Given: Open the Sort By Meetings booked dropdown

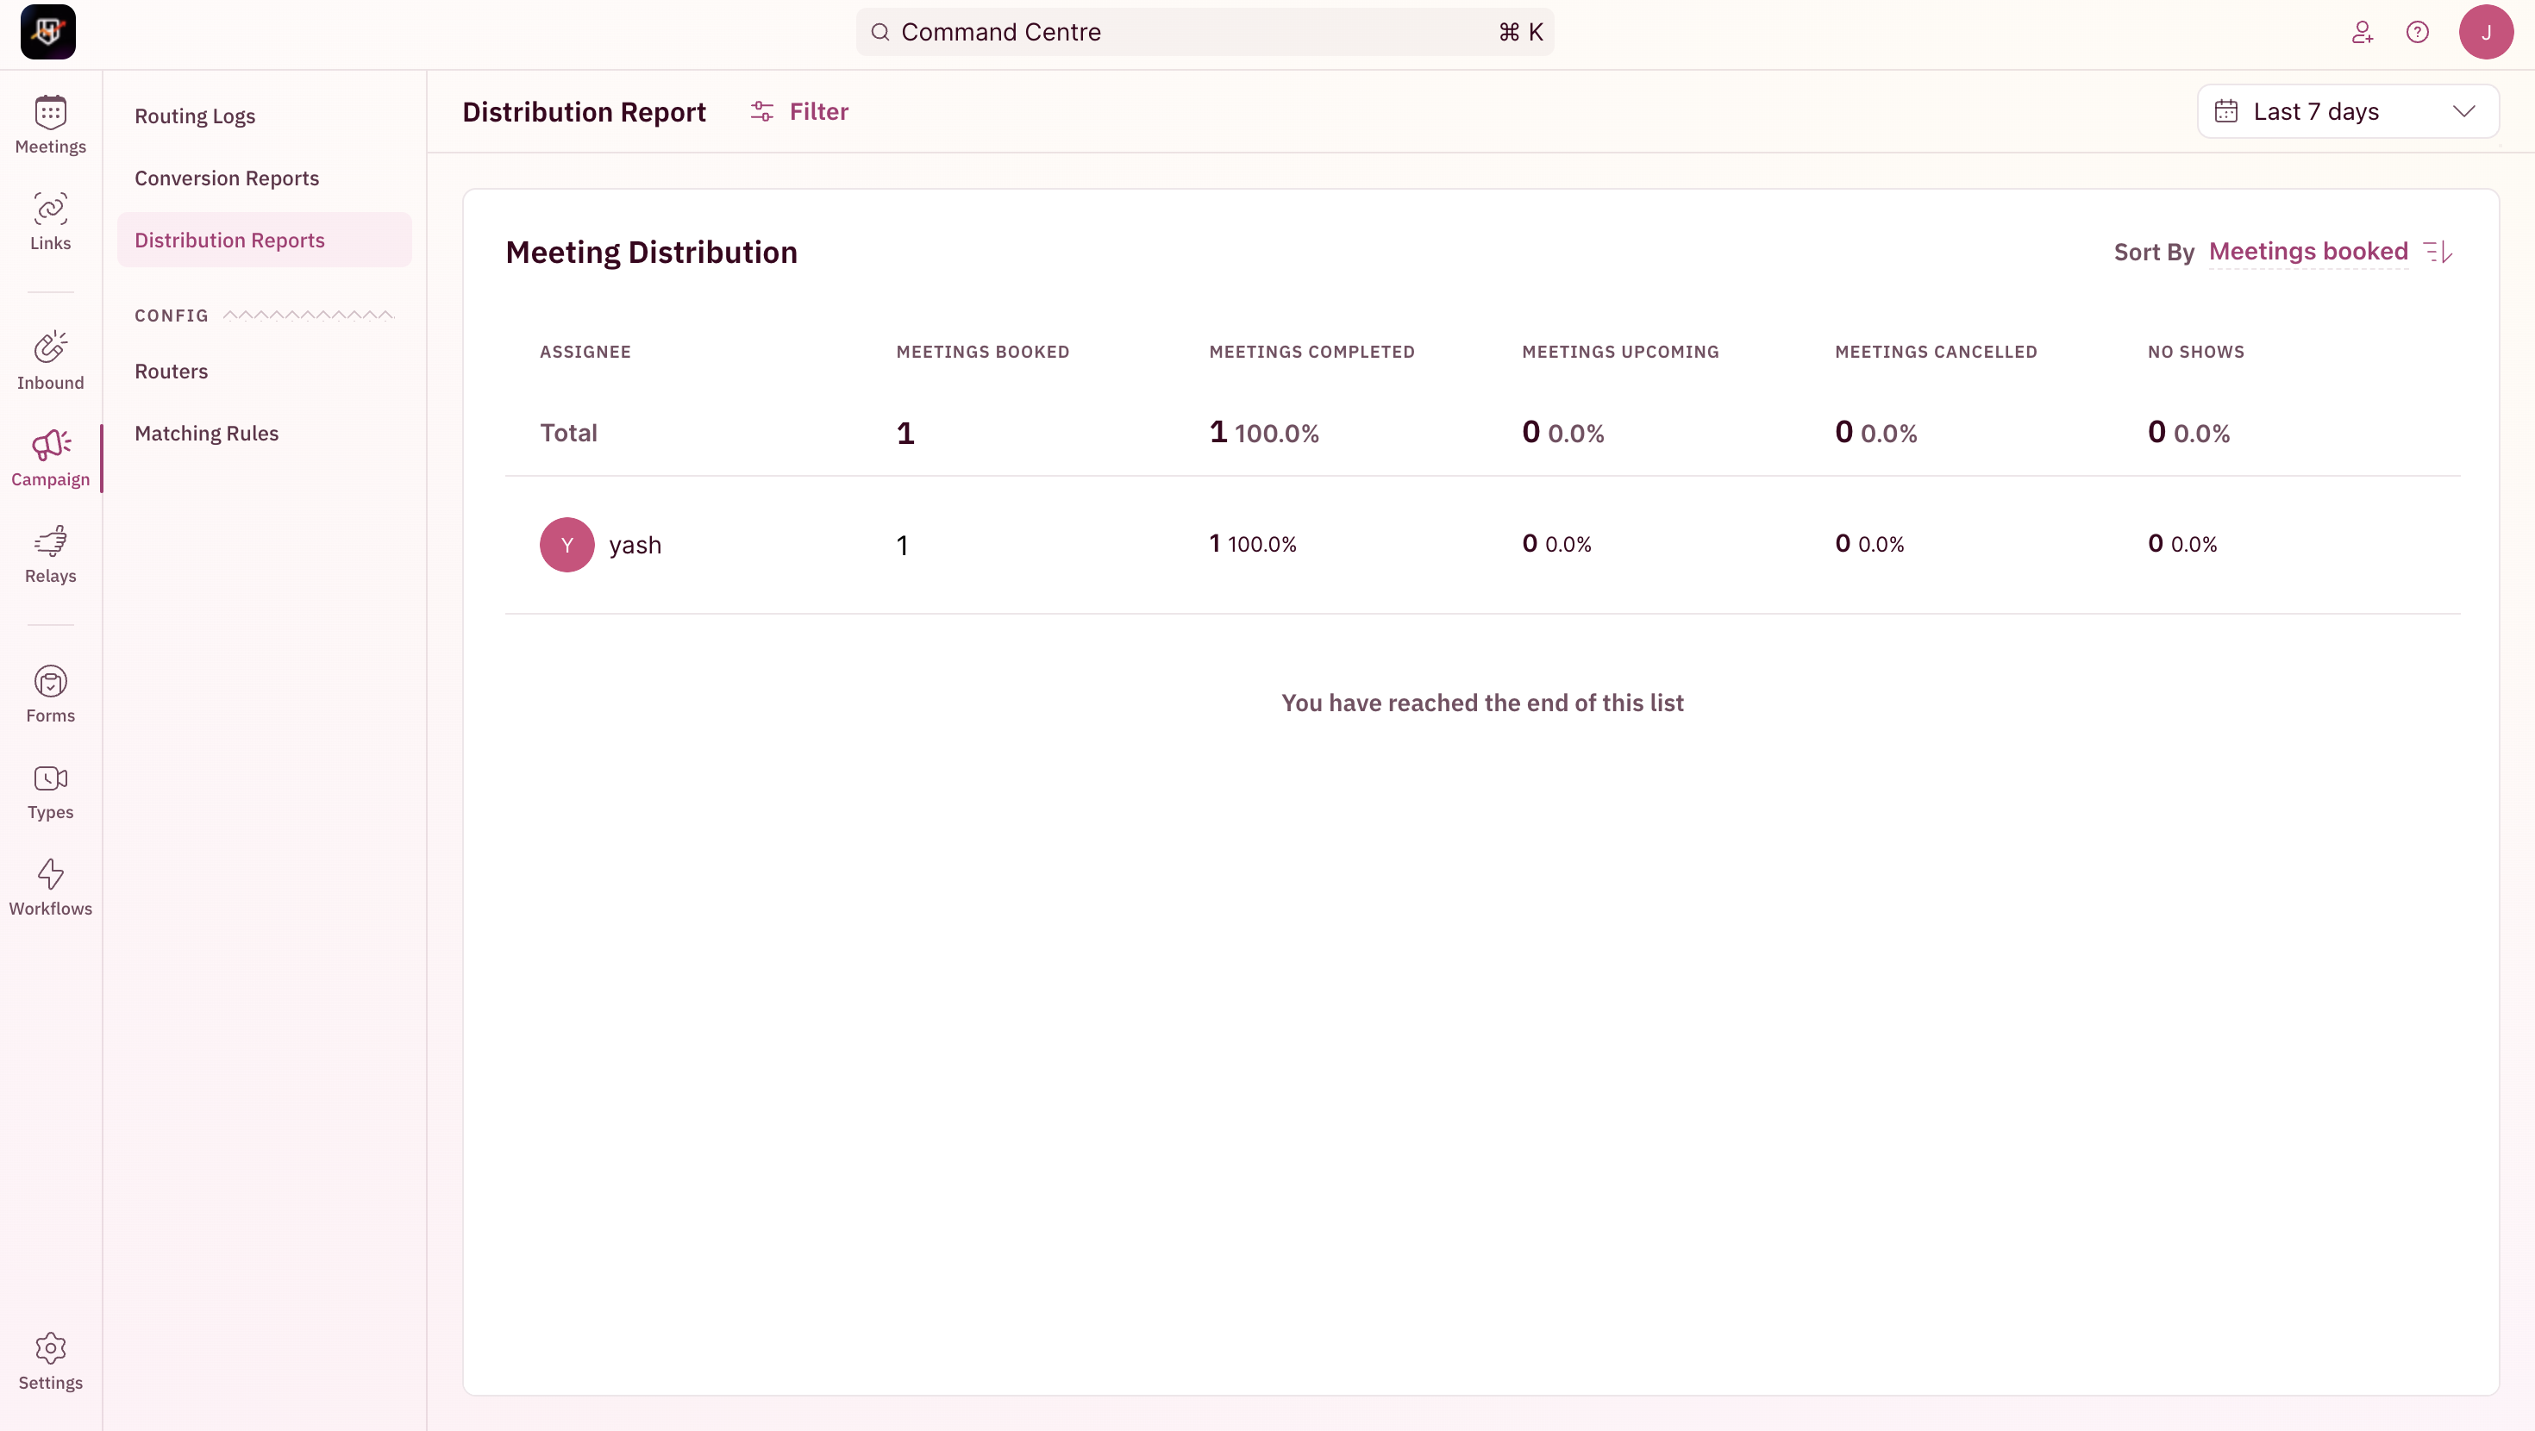Looking at the screenshot, I should coord(2307,252).
